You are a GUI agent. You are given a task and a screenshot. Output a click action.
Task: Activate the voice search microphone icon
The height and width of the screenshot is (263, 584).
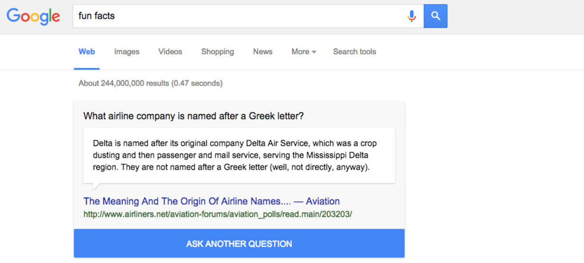[412, 16]
